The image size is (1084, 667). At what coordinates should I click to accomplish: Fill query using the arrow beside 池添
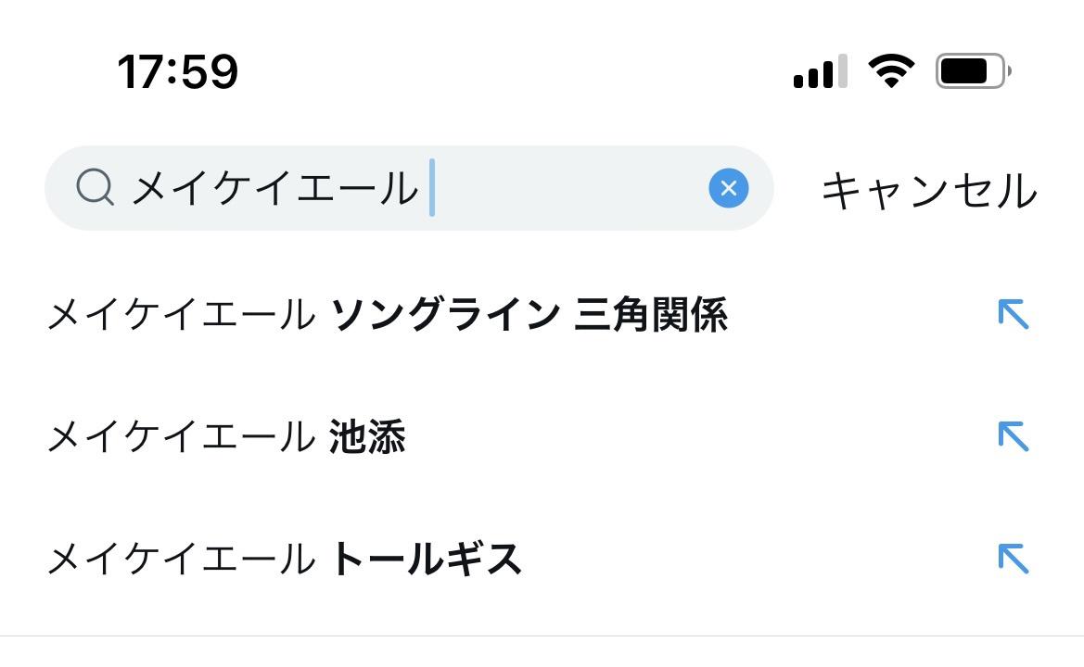(1014, 436)
